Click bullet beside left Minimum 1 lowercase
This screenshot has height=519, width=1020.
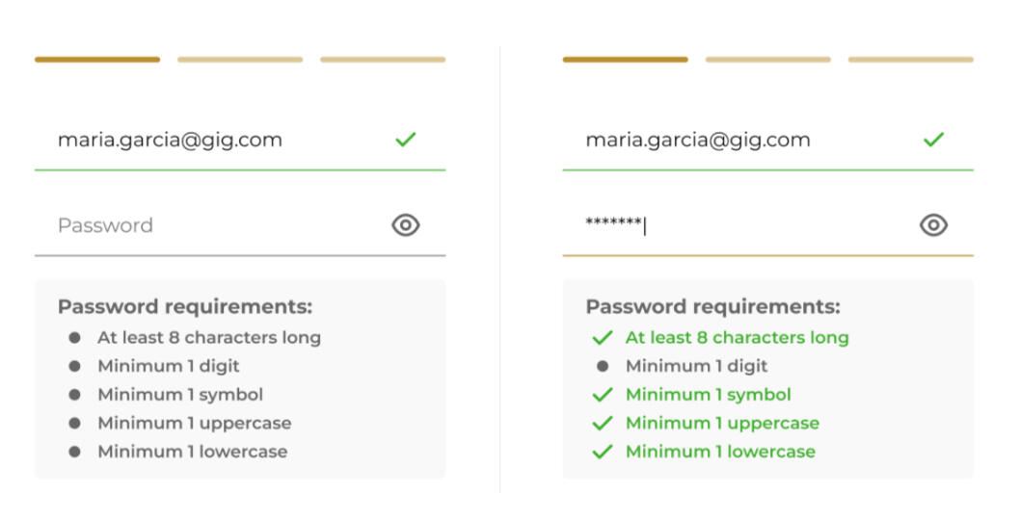tap(74, 452)
